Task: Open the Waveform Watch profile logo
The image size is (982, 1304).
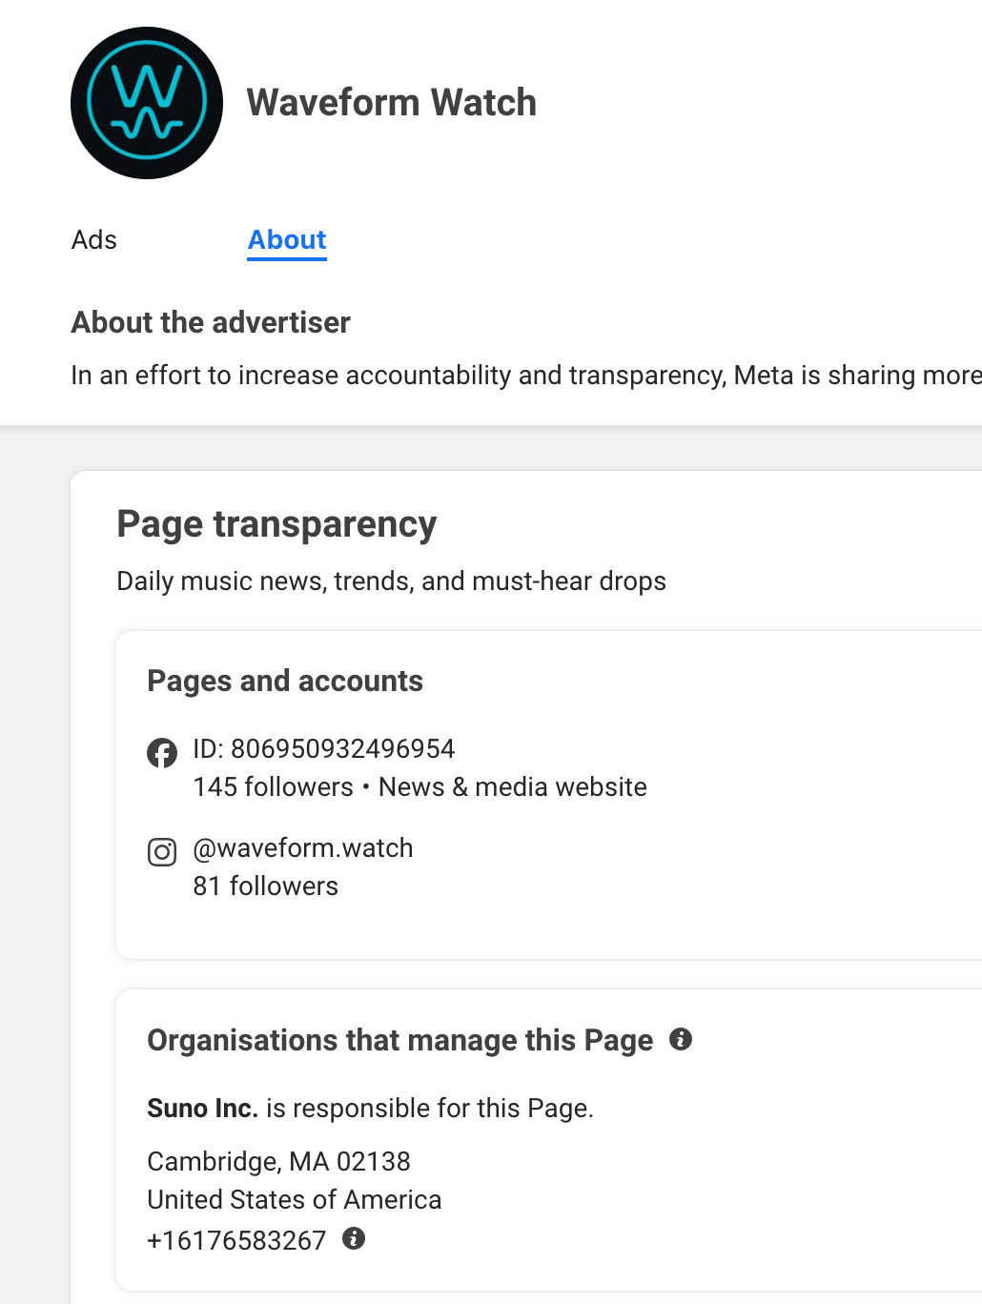Action: [147, 103]
